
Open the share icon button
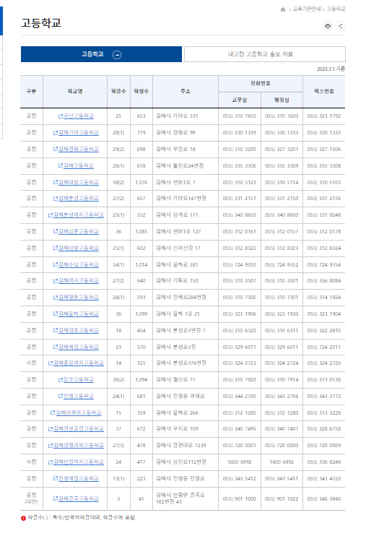click(x=340, y=26)
